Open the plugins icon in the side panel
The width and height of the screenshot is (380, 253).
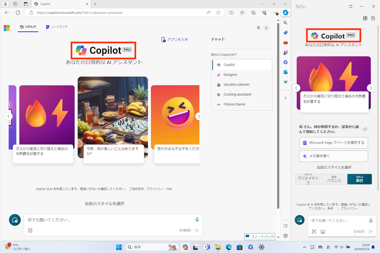[x=365, y=18]
